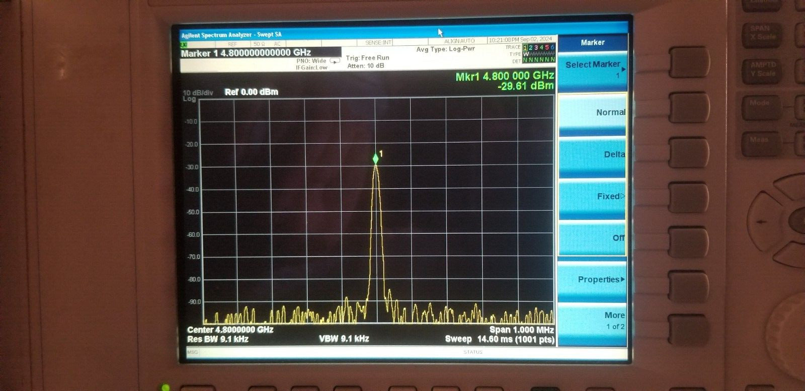Image resolution: width=805 pixels, height=391 pixels.
Task: Click the Center 4.8000000 GHz label
Action: tap(230, 330)
